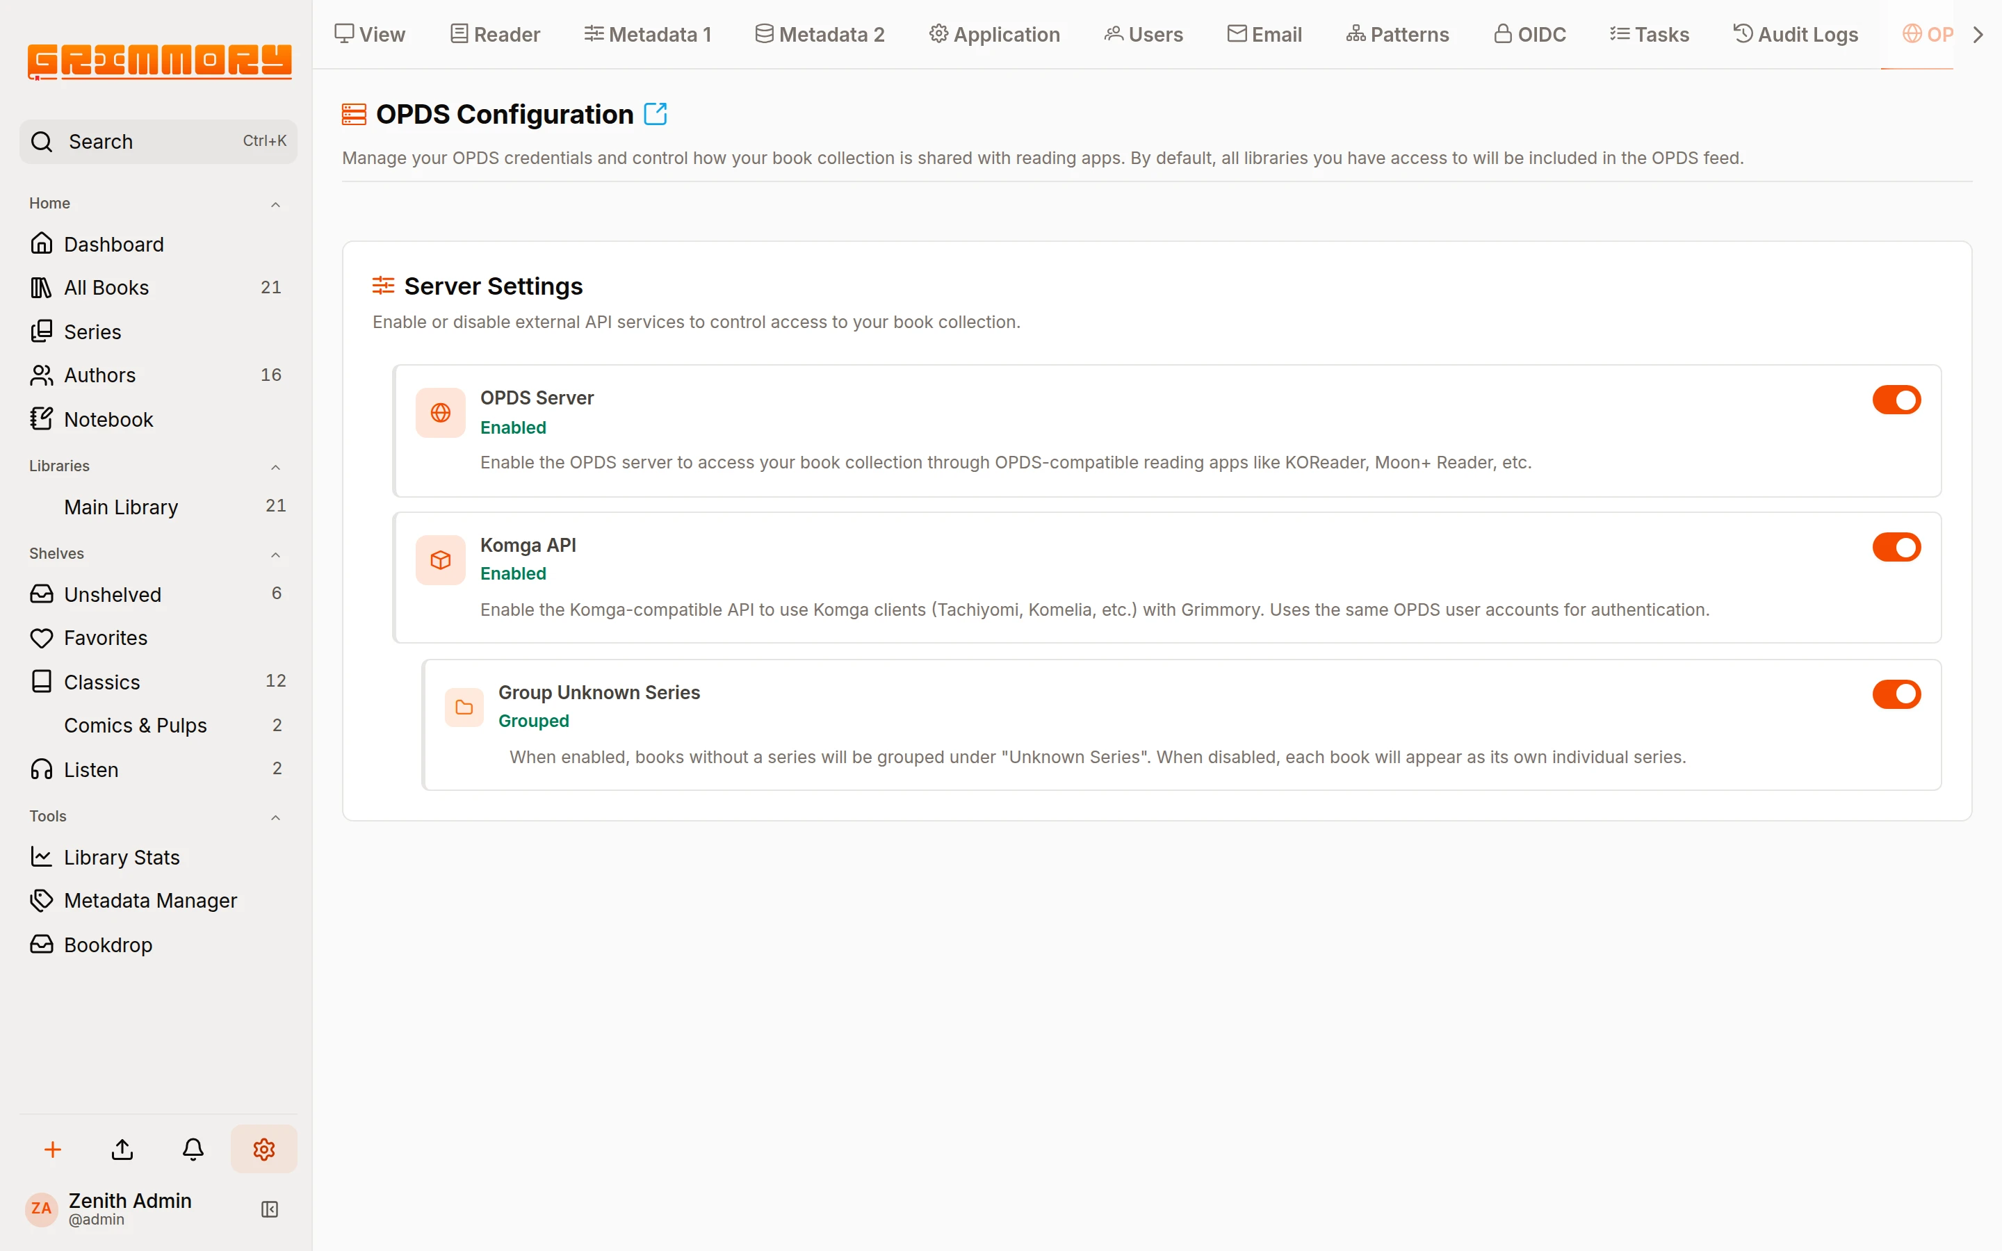2002x1251 pixels.
Task: Disable the OPDS Server toggle
Action: click(x=1896, y=400)
